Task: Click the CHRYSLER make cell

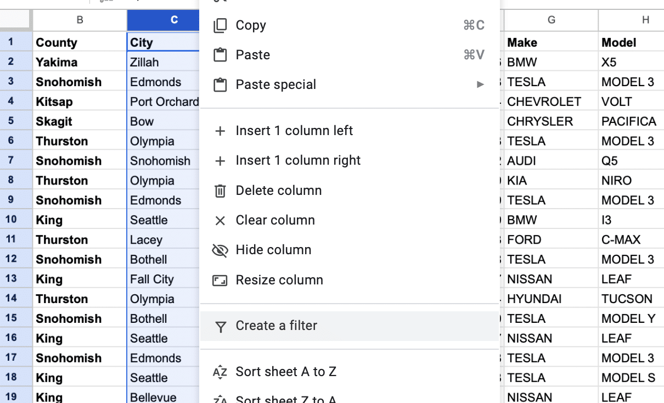Action: pyautogui.click(x=551, y=121)
